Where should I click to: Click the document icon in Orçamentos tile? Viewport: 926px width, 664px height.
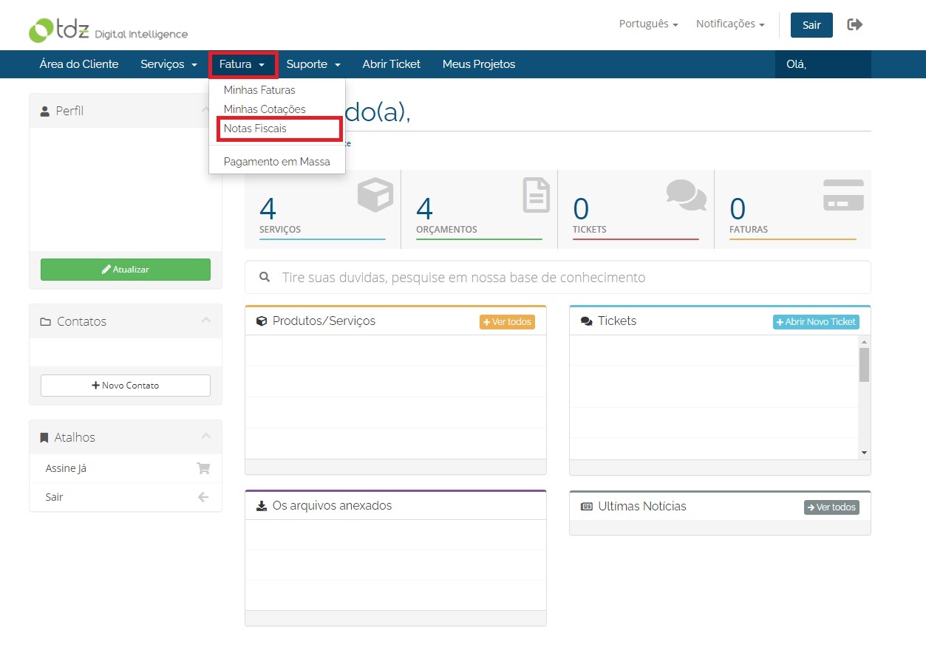[x=537, y=195]
